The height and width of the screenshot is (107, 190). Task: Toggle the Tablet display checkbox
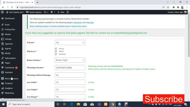[56, 51]
